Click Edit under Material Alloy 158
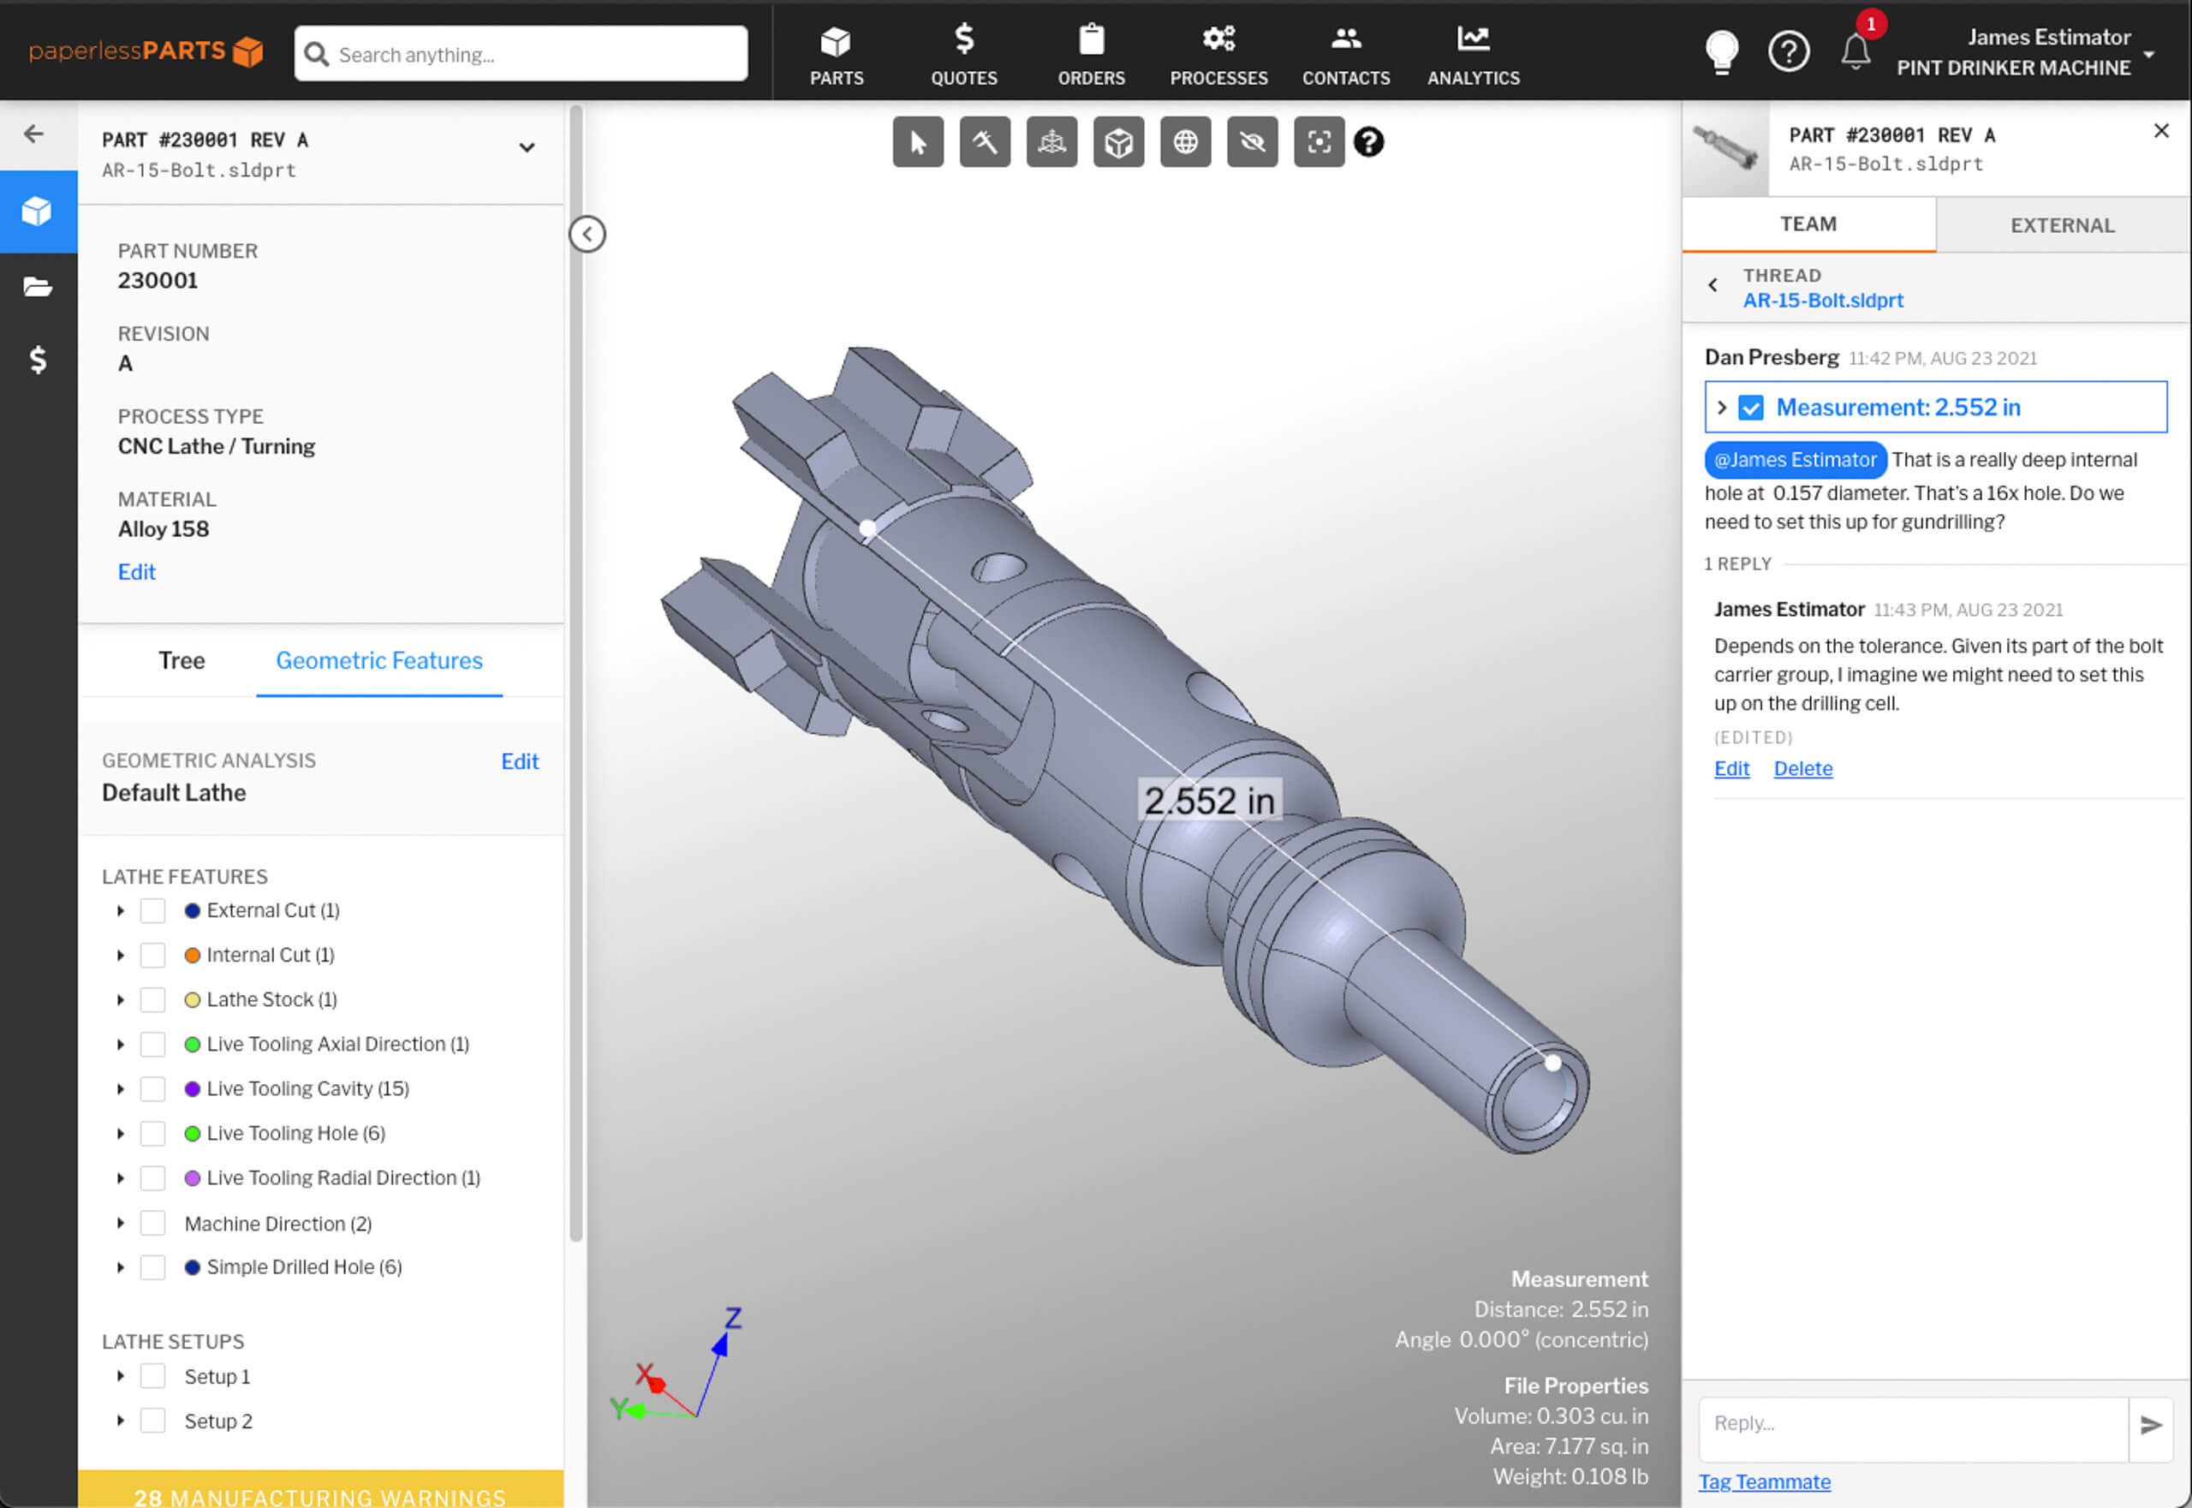This screenshot has width=2192, height=1508. pos(137,572)
